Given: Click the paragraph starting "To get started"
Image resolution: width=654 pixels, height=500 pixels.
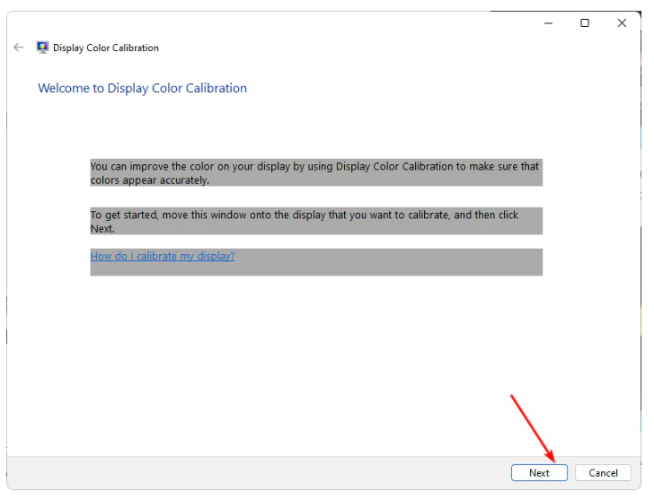Looking at the screenshot, I should click(305, 215).
